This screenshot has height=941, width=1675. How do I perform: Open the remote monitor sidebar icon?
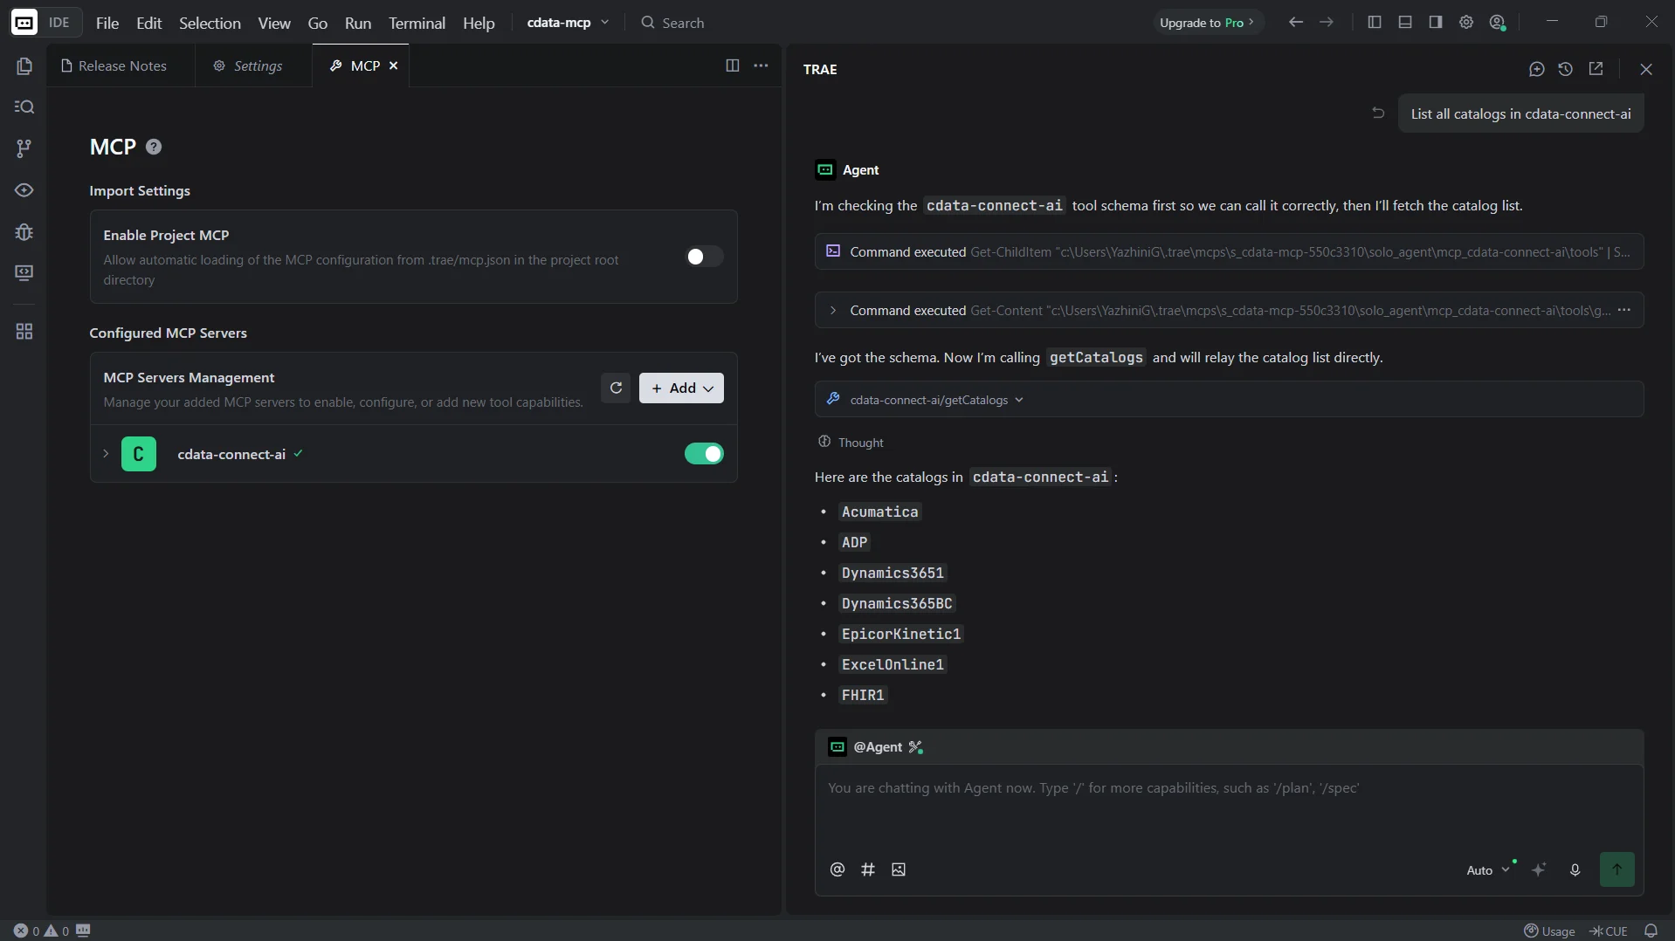24,273
